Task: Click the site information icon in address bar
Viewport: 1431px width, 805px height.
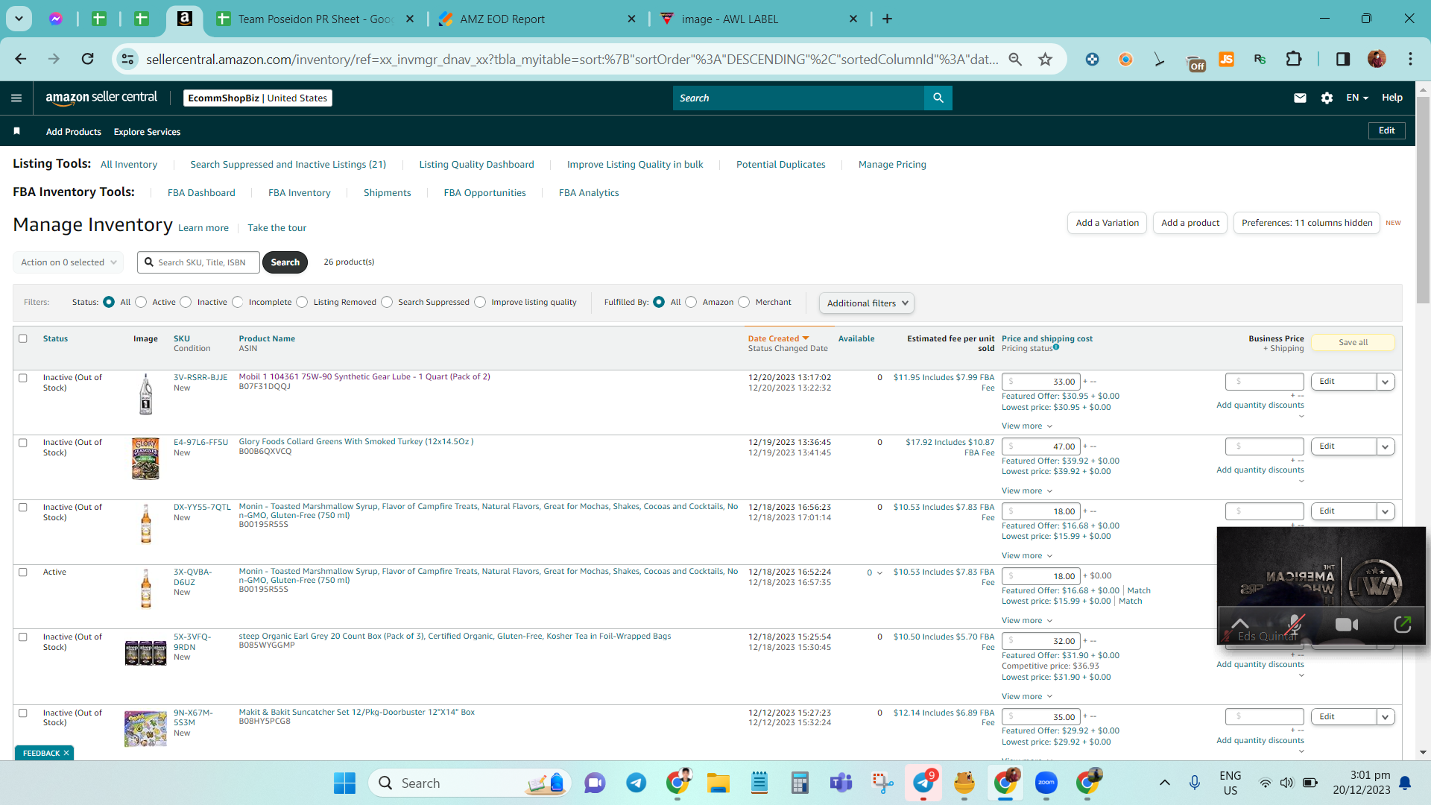Action: [x=128, y=59]
